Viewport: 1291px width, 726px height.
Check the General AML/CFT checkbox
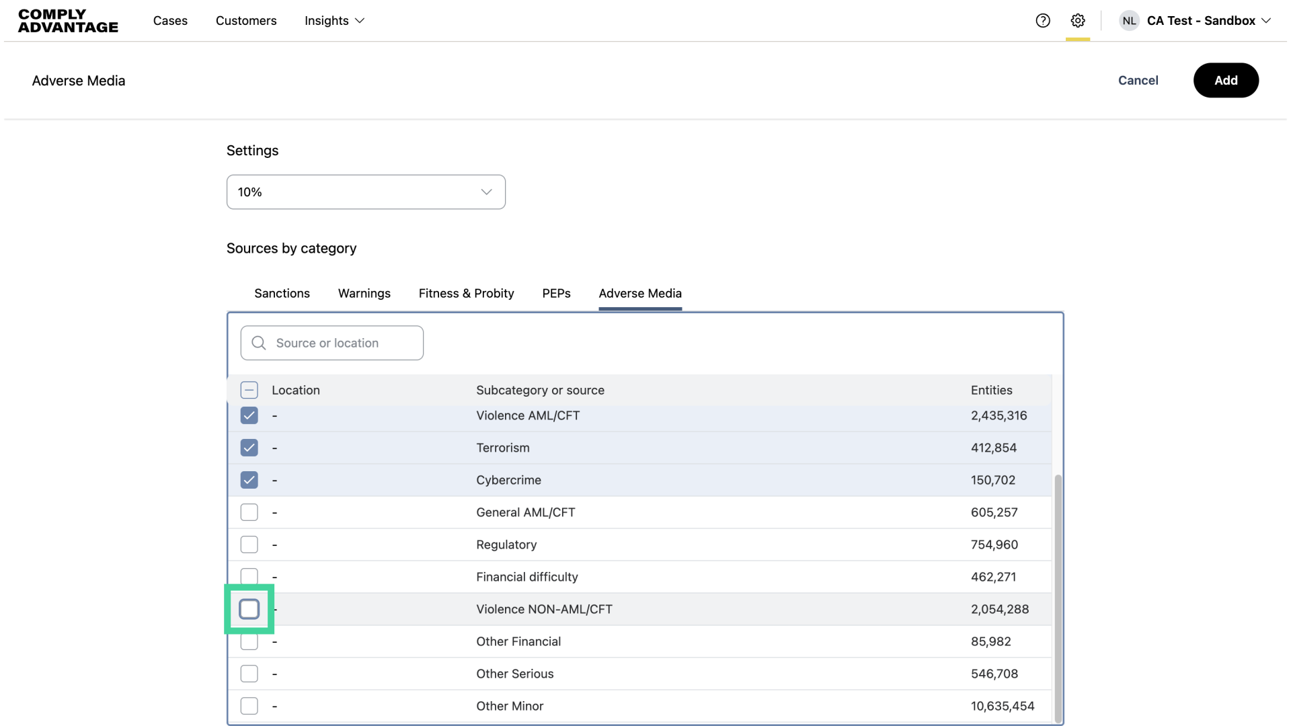249,512
